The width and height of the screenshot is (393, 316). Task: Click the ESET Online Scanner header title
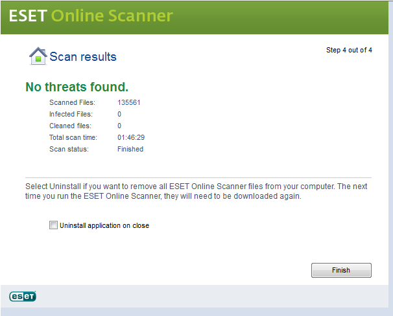tap(91, 16)
